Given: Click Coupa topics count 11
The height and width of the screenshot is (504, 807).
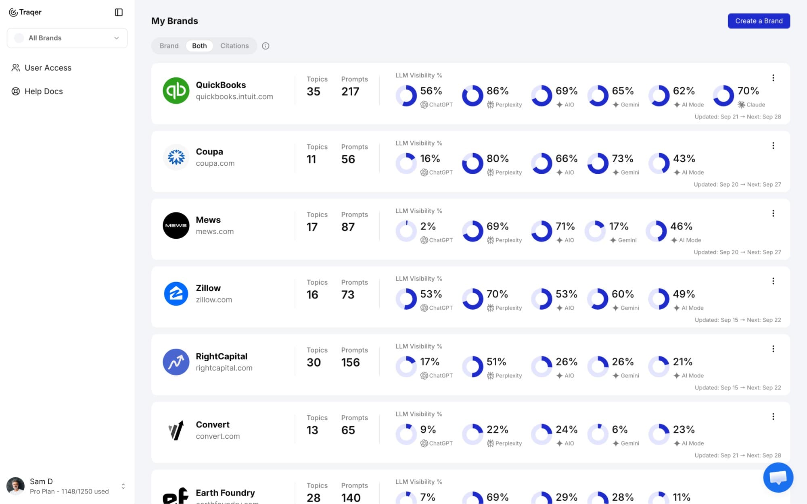Looking at the screenshot, I should pos(311,159).
